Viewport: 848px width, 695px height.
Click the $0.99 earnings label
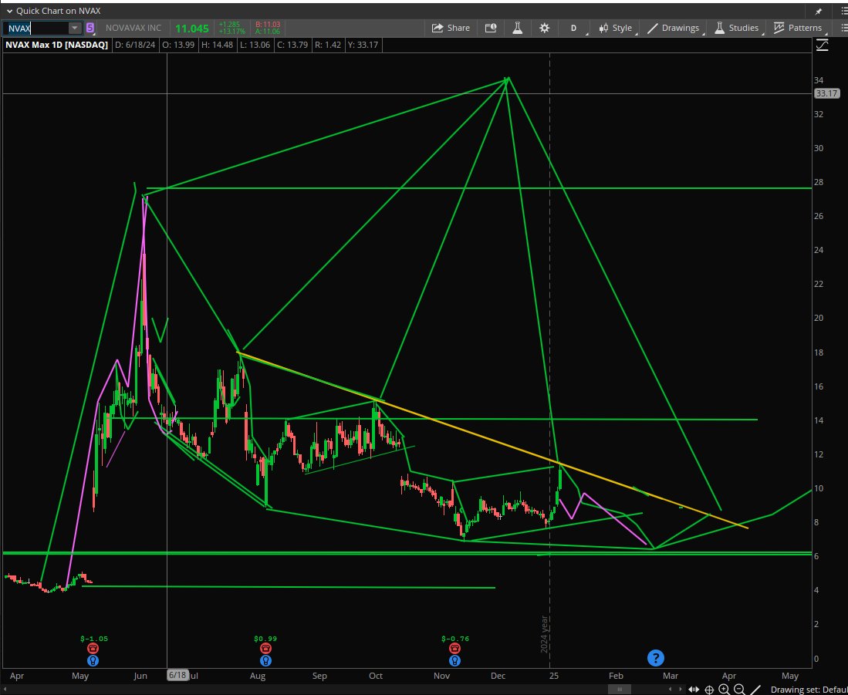pos(265,638)
